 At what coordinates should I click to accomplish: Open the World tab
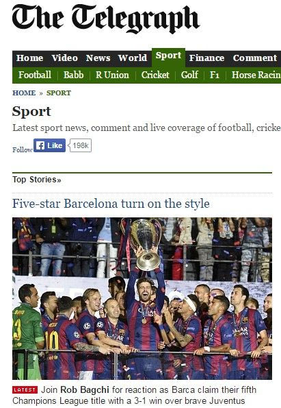point(133,58)
